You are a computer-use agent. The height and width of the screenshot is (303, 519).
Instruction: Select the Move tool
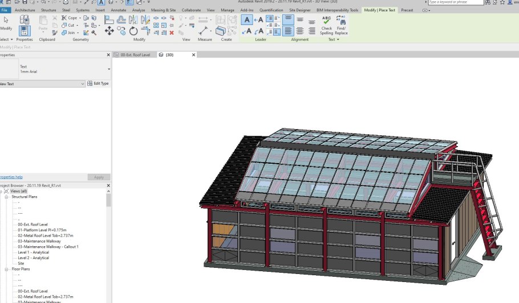(x=110, y=31)
